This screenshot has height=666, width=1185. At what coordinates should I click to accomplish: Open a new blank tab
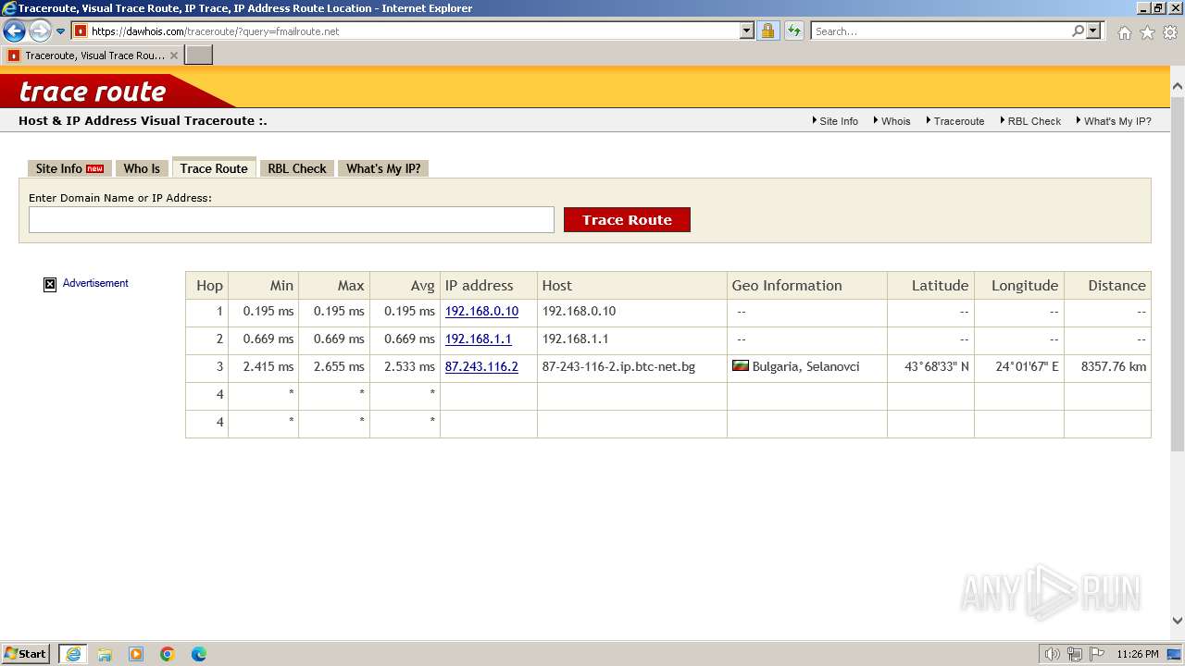pos(199,55)
